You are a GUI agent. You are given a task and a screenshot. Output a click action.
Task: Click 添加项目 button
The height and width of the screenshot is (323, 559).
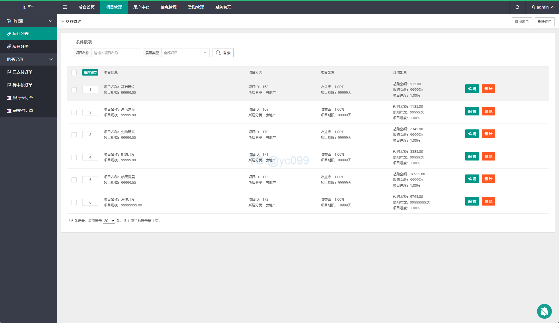[522, 22]
